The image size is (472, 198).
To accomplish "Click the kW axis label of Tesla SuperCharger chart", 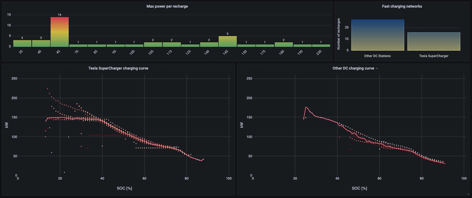I will click(7, 125).
